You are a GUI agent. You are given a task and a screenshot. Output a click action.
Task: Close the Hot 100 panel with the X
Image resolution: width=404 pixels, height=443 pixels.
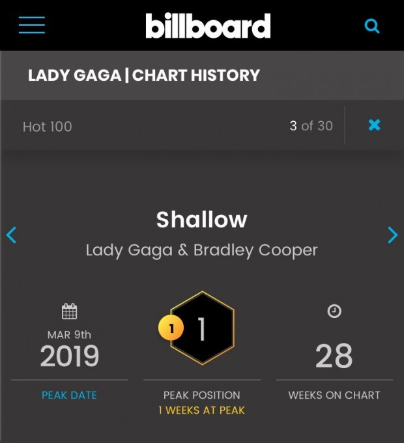point(374,125)
